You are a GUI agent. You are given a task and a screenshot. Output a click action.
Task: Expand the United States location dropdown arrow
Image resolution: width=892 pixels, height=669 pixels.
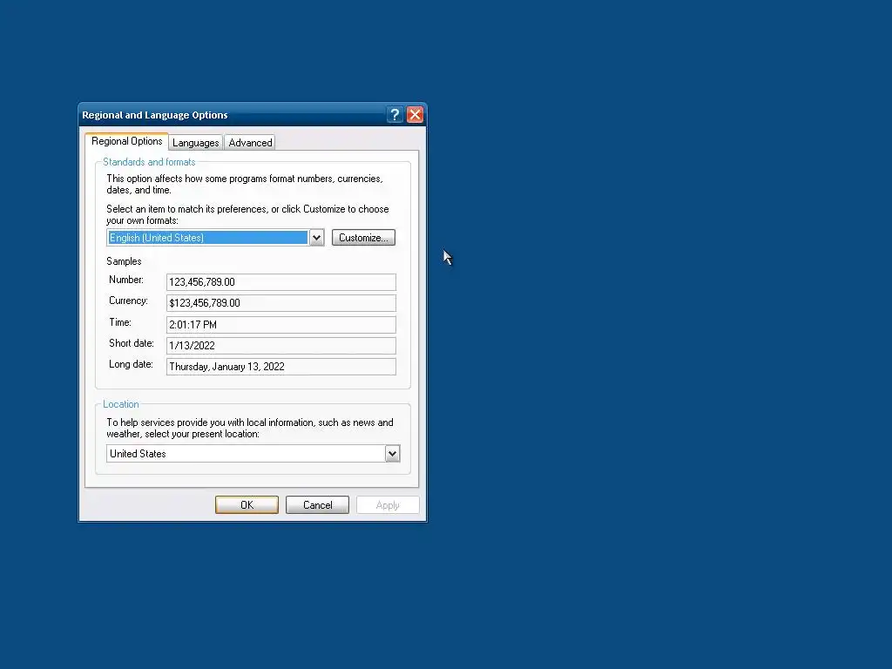[392, 453]
